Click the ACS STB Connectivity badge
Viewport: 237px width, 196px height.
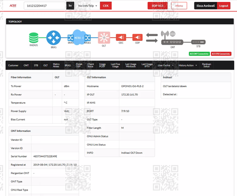pos(221,54)
